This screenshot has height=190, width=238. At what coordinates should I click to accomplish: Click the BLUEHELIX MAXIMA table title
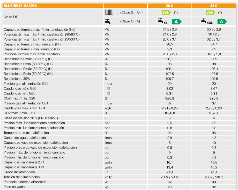pyautogui.click(x=20, y=6)
